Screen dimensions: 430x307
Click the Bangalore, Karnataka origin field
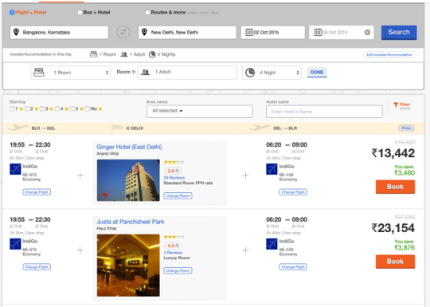click(x=59, y=33)
